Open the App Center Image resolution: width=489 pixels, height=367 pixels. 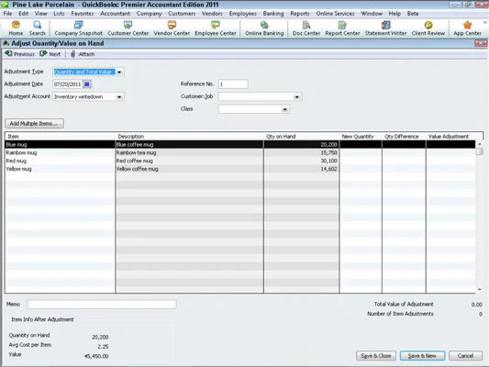click(467, 28)
